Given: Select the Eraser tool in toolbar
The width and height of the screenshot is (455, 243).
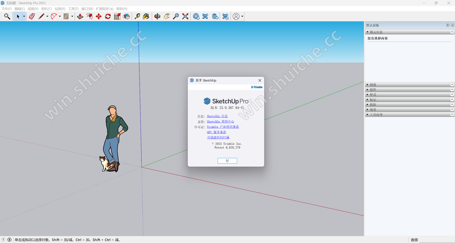Looking at the screenshot, I should click(x=32, y=17).
